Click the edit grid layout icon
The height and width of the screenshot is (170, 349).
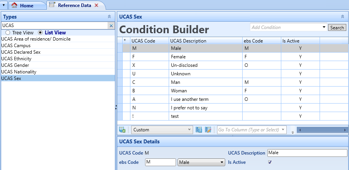coord(208,130)
